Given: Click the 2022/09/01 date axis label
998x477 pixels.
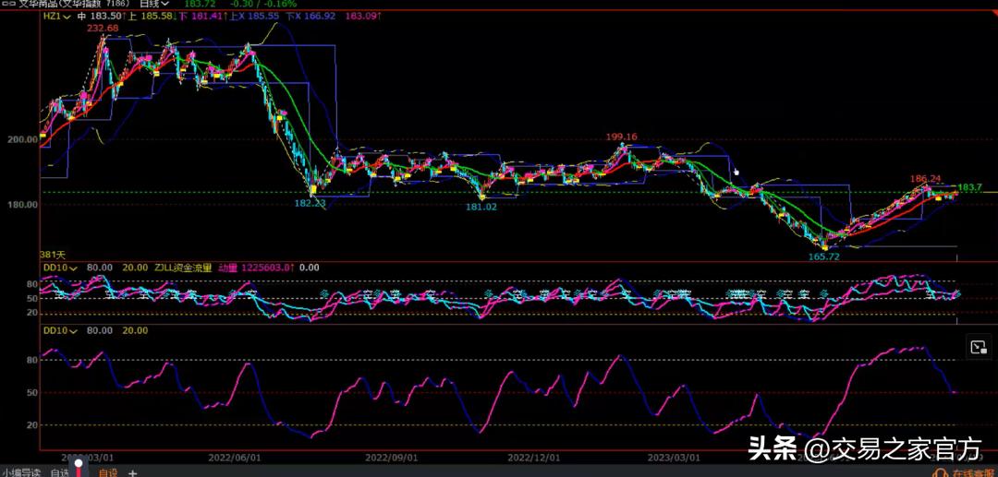Looking at the screenshot, I should tap(392, 458).
